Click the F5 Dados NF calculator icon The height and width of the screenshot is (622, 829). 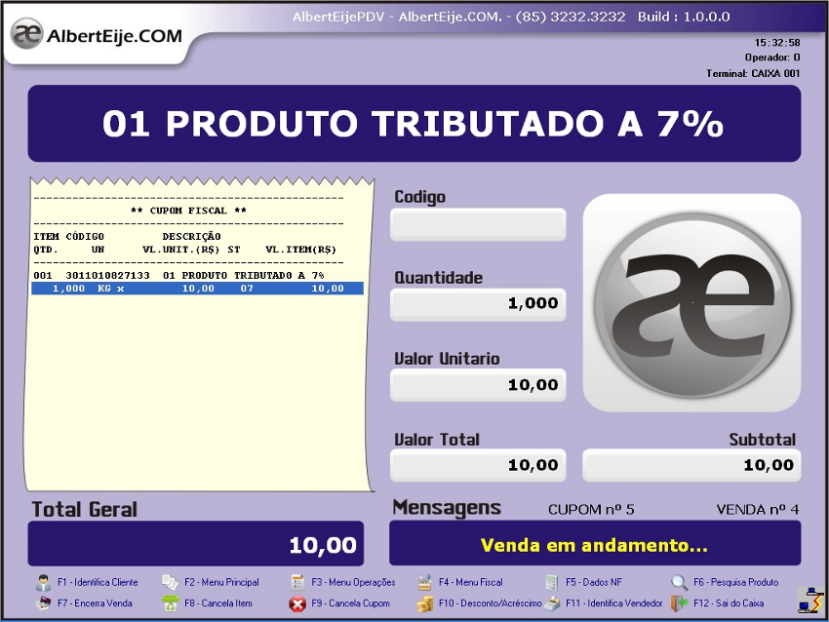(x=551, y=582)
